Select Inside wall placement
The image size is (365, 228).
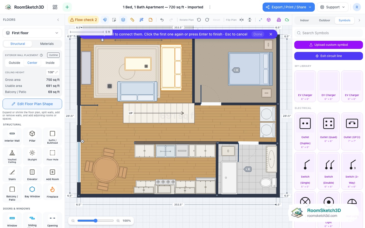point(50,63)
